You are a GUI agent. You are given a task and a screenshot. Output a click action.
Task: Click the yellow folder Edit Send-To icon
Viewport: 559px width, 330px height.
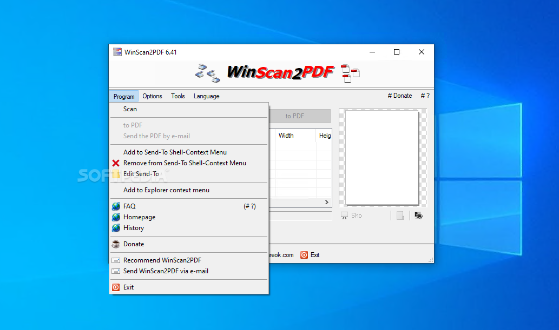(116, 174)
